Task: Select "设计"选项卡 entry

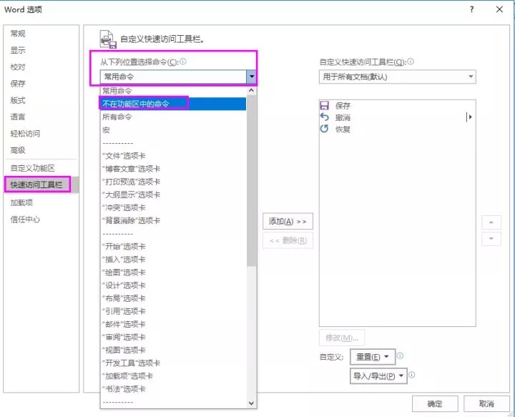Action: click(x=173, y=285)
